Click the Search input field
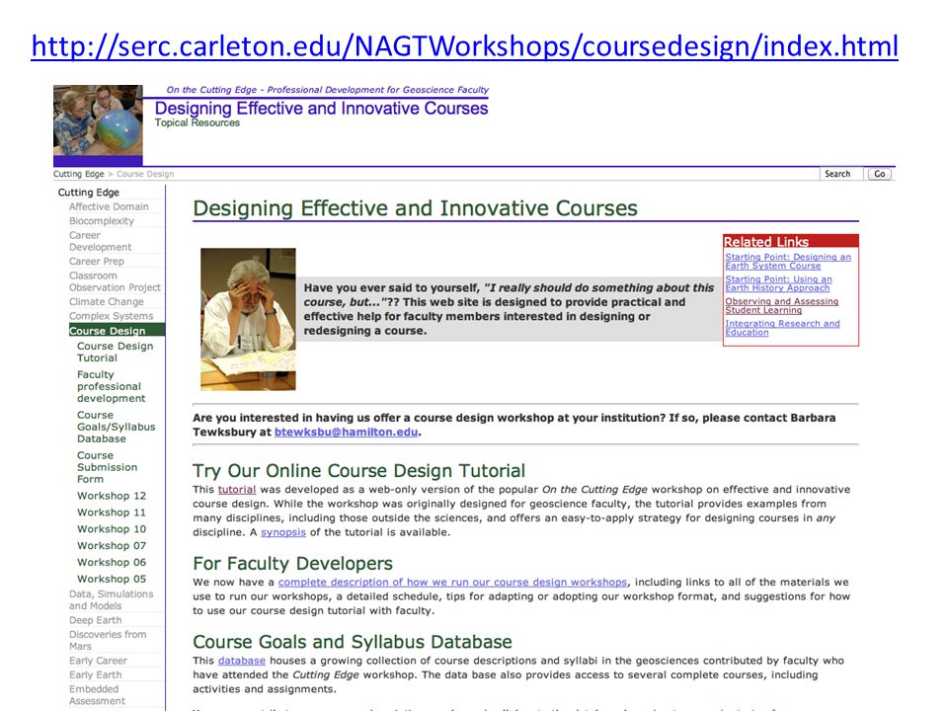 coord(841,174)
